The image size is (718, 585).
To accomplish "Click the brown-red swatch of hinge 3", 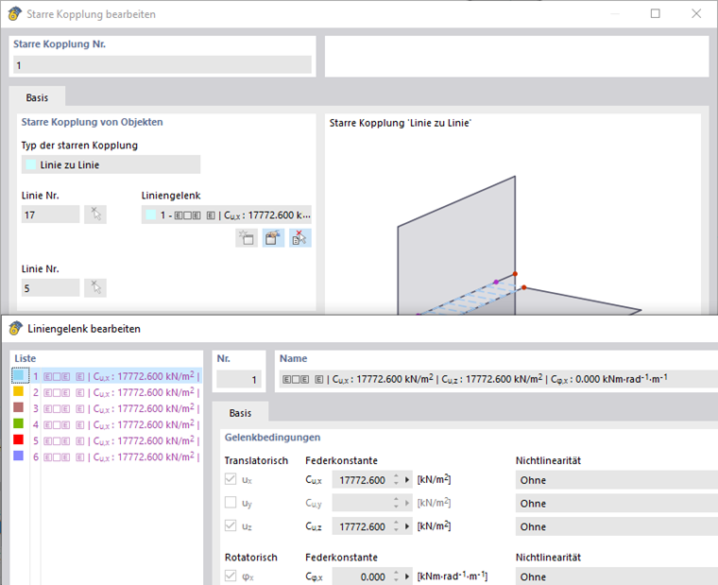I will [19, 407].
